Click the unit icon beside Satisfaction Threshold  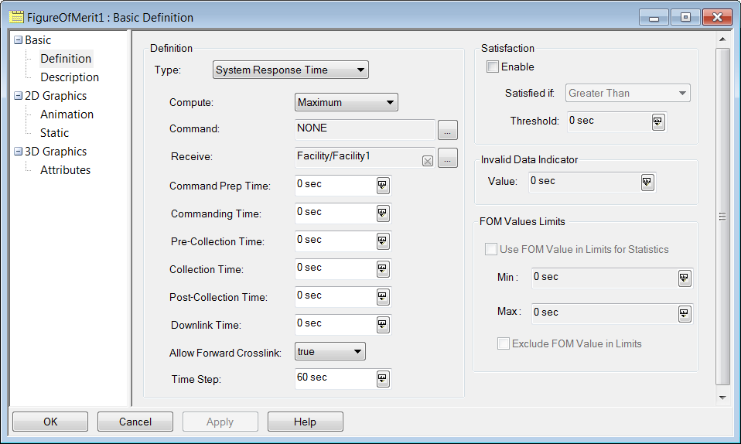(658, 121)
